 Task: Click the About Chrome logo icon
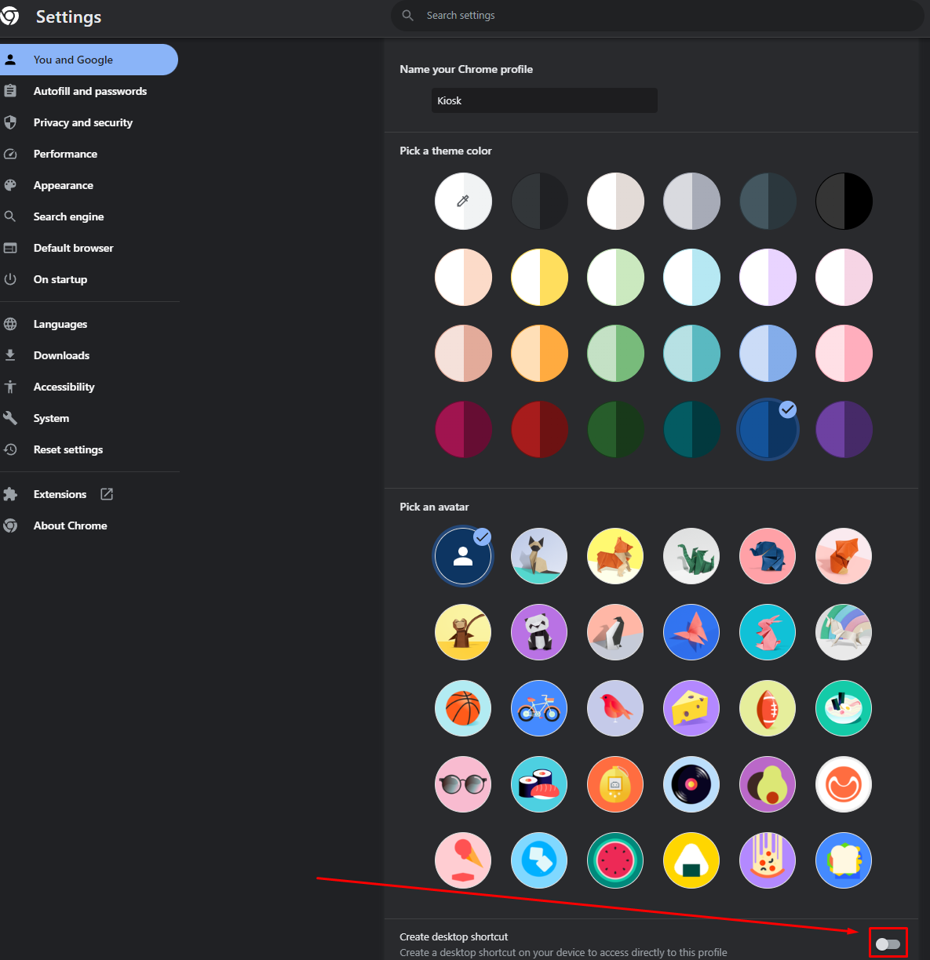click(10, 525)
